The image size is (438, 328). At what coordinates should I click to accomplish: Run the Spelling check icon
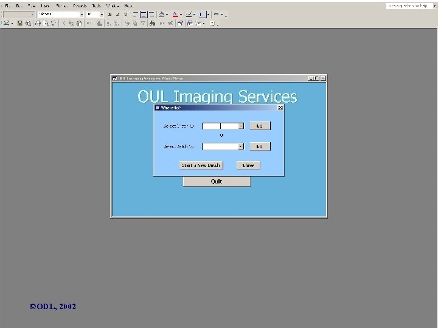click(x=54, y=23)
